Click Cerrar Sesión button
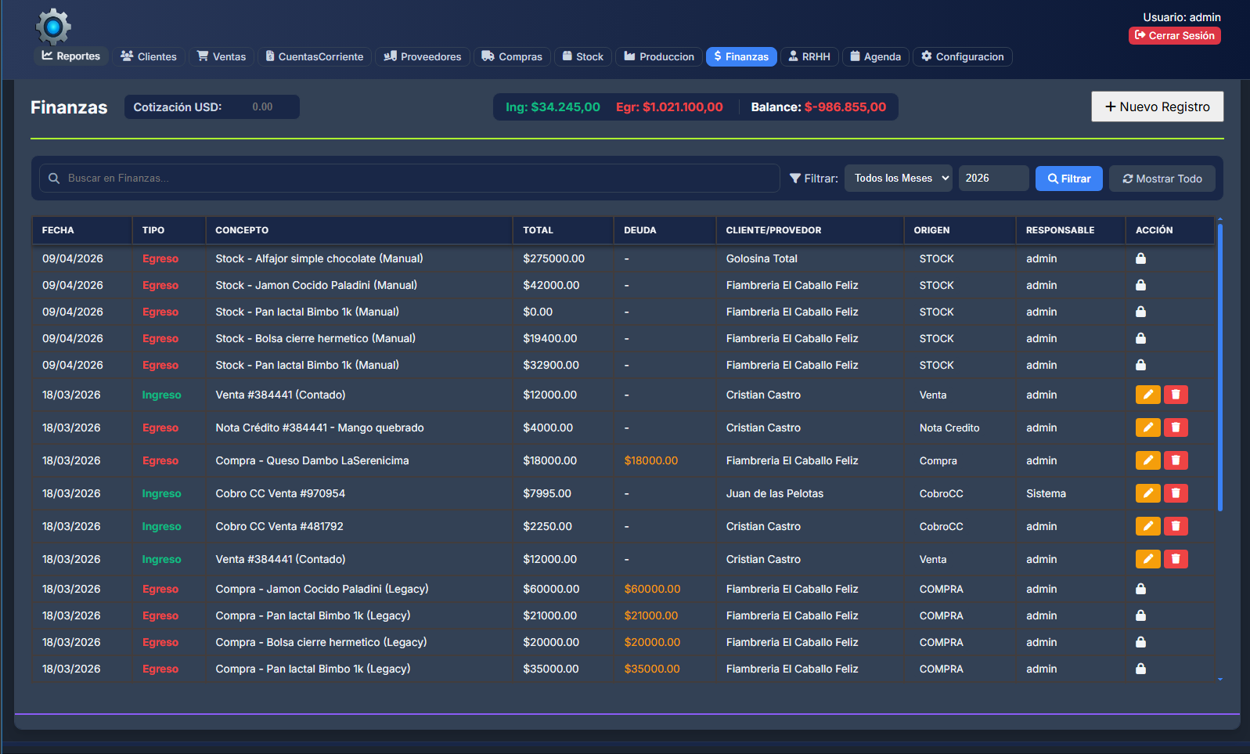 click(x=1174, y=35)
